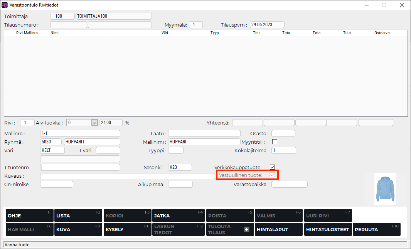Select the Sesonki field containing K23

click(180, 167)
